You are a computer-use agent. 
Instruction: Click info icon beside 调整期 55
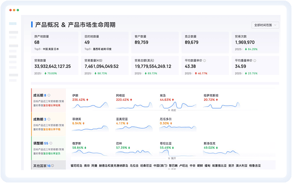[x=51, y=143]
